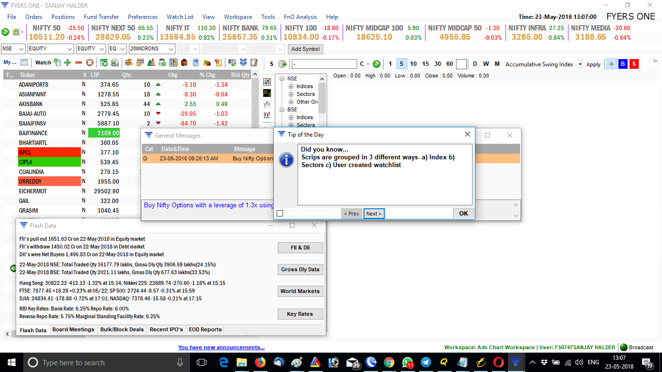Click the green-highlighted CIPLA ticker cell

coord(49,162)
